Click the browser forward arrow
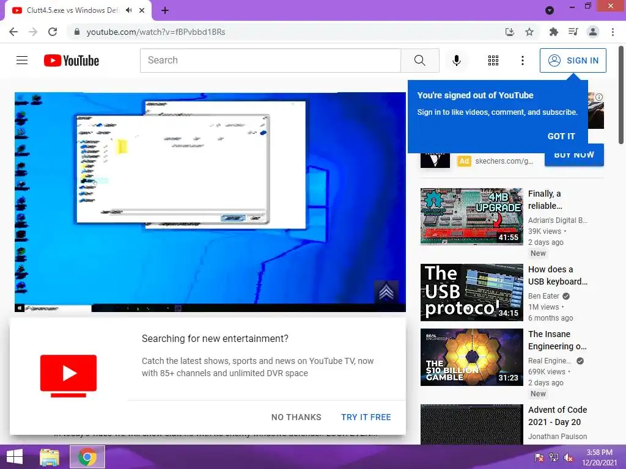 click(33, 32)
